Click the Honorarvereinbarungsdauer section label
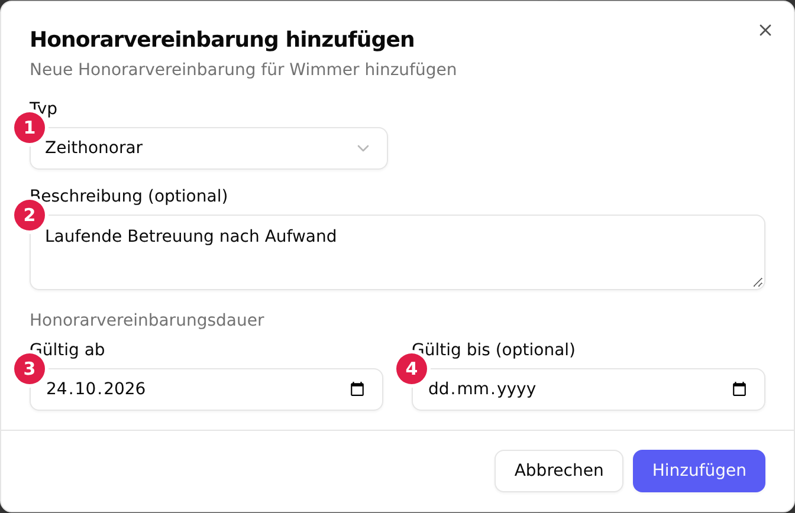 click(147, 320)
